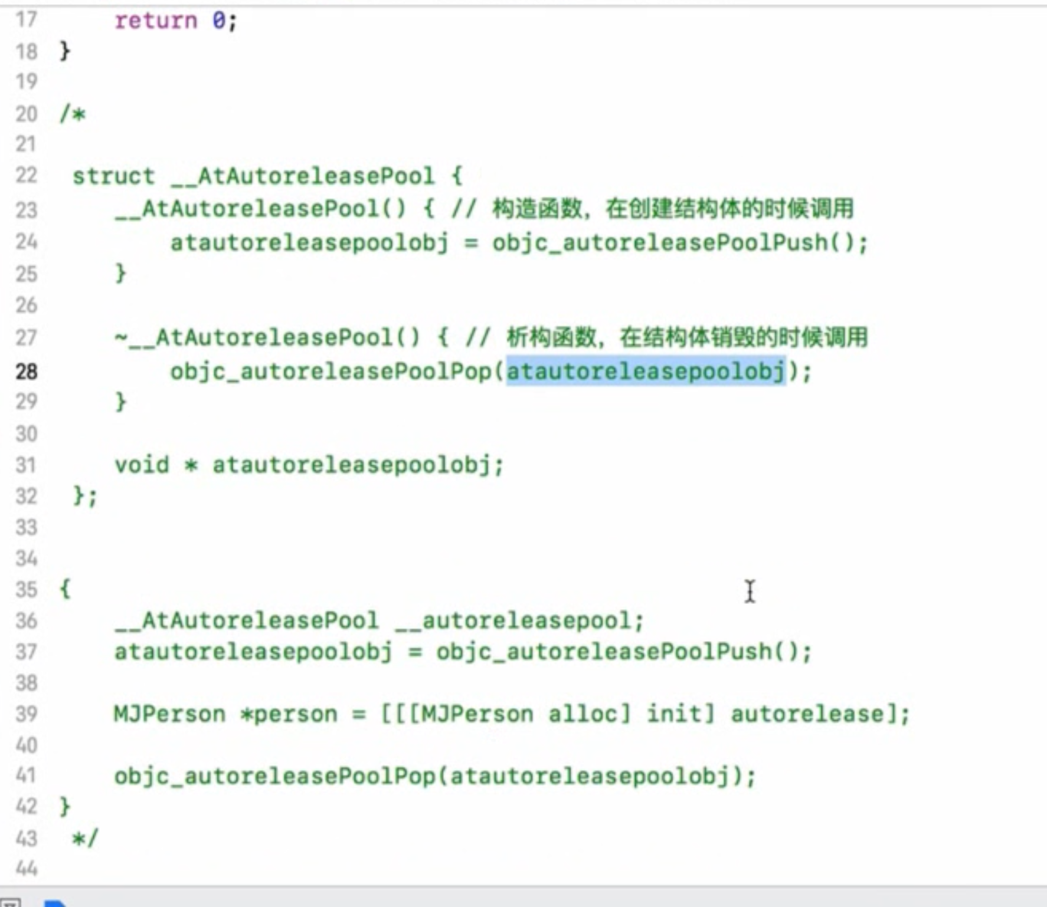This screenshot has height=907, width=1047.
Task: Click the comment closing */ on line 43
Action: pos(85,838)
